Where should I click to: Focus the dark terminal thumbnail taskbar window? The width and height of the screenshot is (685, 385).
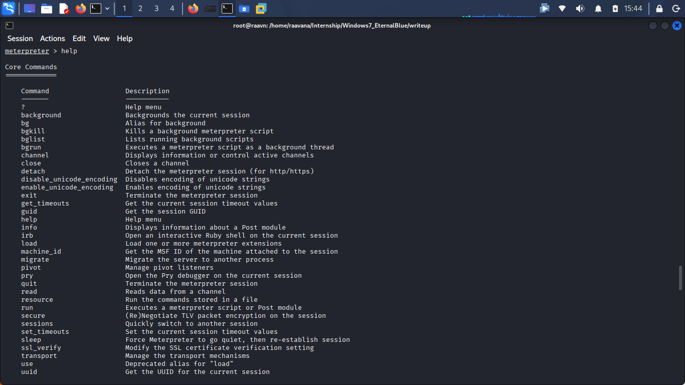(211, 9)
